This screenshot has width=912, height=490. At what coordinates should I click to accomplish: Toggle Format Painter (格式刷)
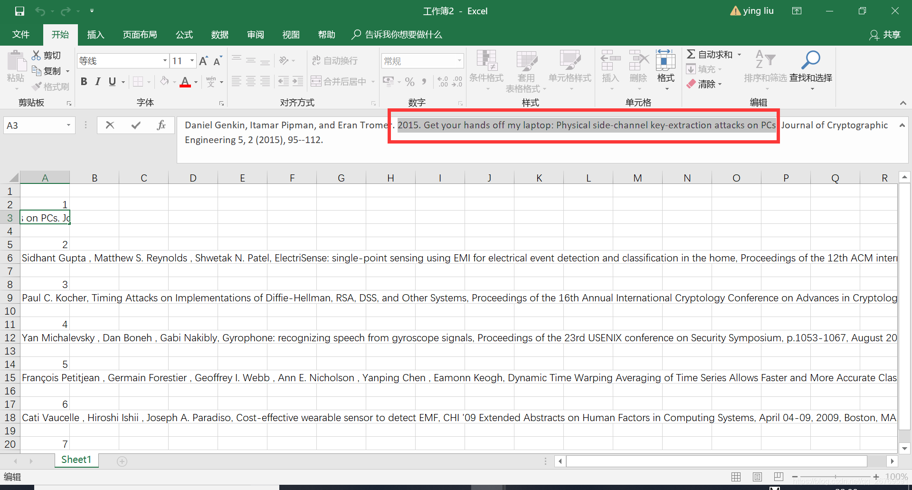coord(50,86)
